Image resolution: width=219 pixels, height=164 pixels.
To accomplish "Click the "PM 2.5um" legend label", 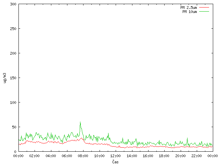I will [189, 8].
